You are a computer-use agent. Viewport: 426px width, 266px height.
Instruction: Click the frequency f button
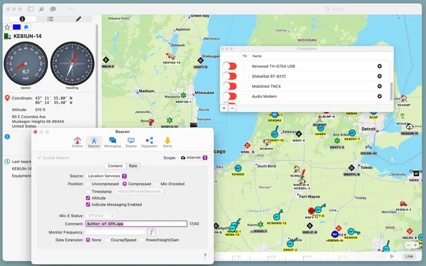point(151,232)
